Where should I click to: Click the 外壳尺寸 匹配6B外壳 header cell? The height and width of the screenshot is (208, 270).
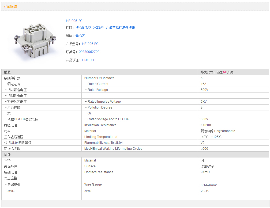click(217, 72)
